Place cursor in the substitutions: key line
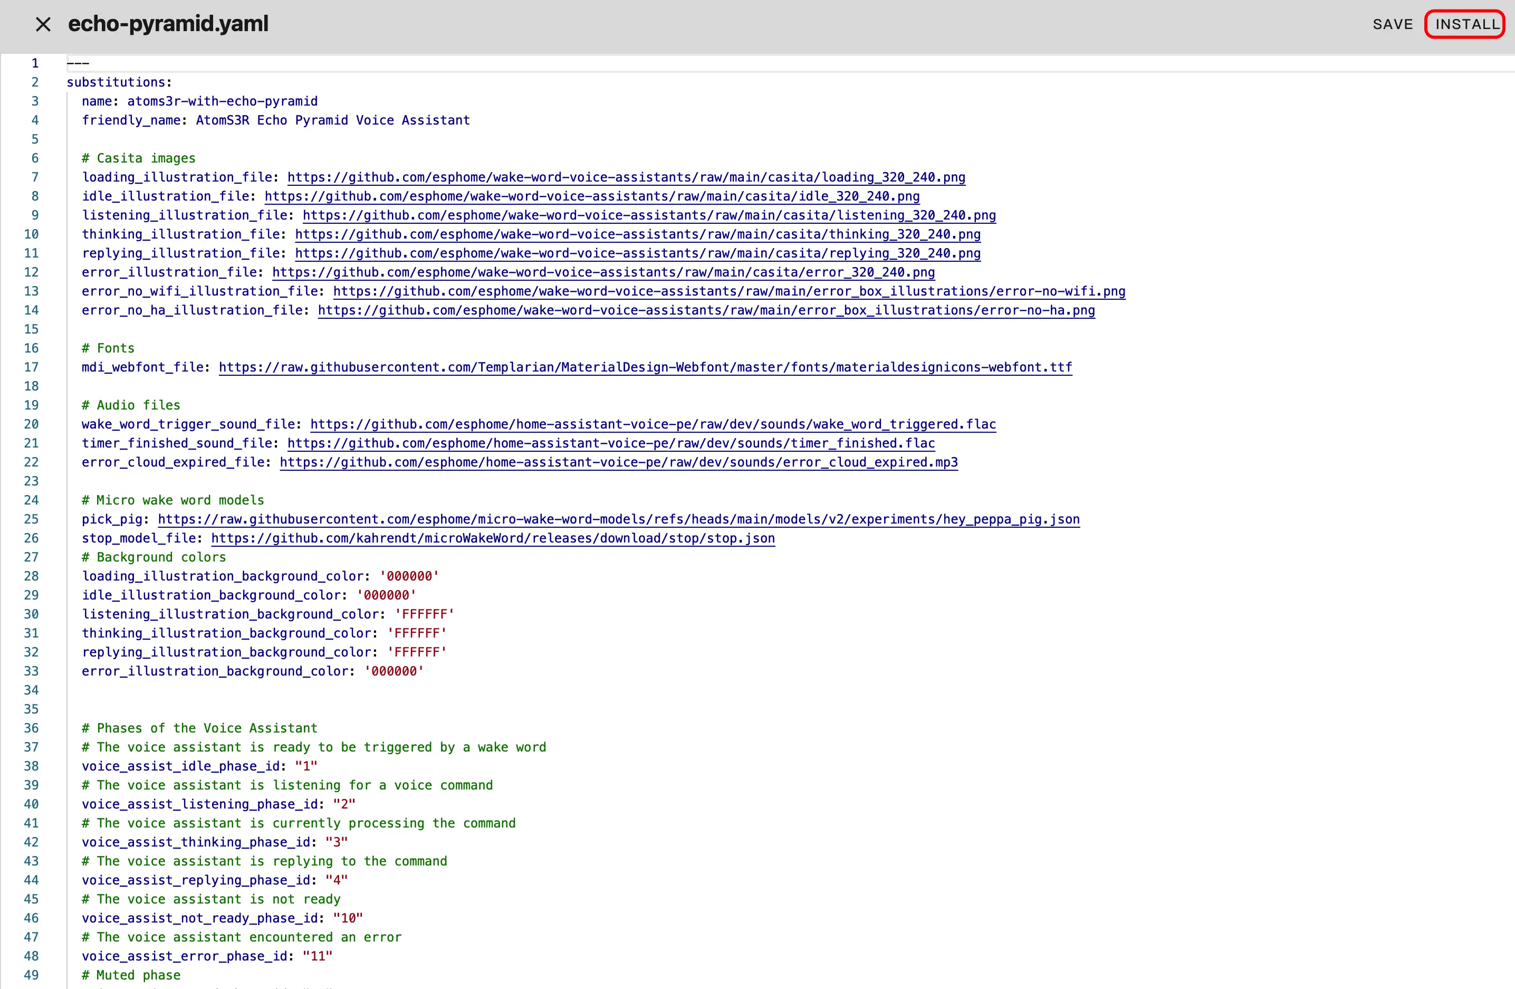 (119, 82)
